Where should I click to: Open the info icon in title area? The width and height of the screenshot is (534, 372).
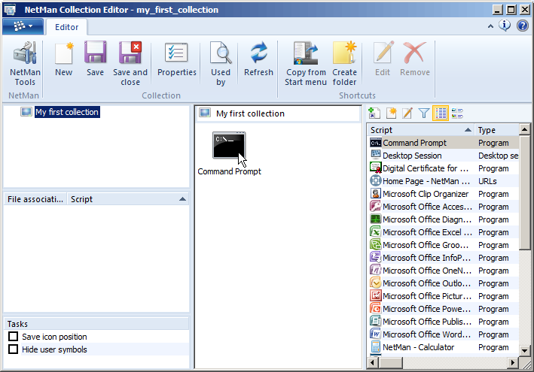(505, 26)
